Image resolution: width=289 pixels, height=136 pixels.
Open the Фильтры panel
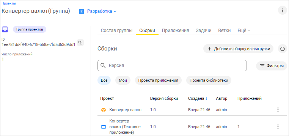(x=272, y=66)
